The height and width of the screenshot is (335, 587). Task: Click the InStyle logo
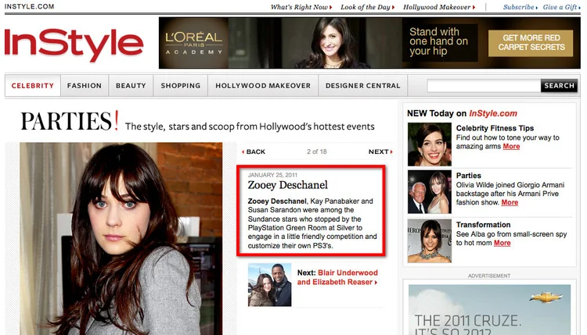[x=77, y=45]
